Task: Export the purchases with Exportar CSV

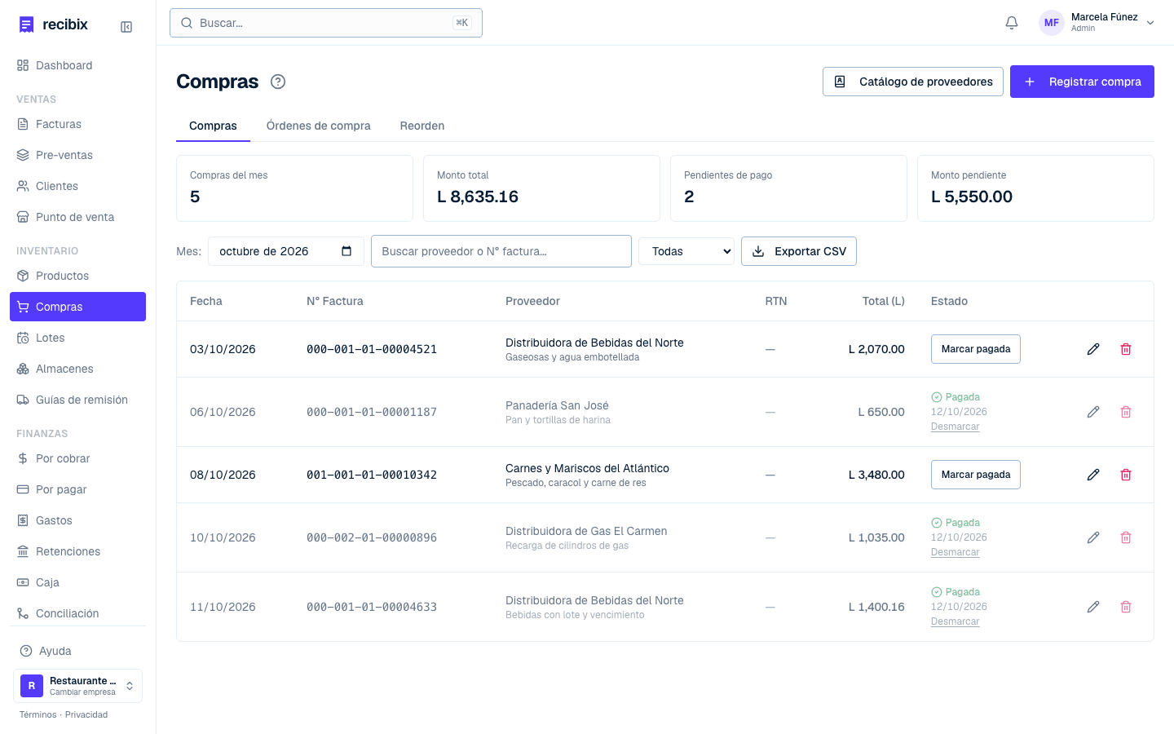Action: pyautogui.click(x=799, y=251)
